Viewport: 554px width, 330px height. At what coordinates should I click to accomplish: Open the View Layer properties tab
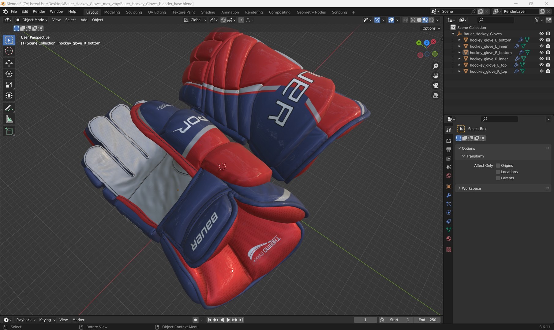pyautogui.click(x=449, y=158)
